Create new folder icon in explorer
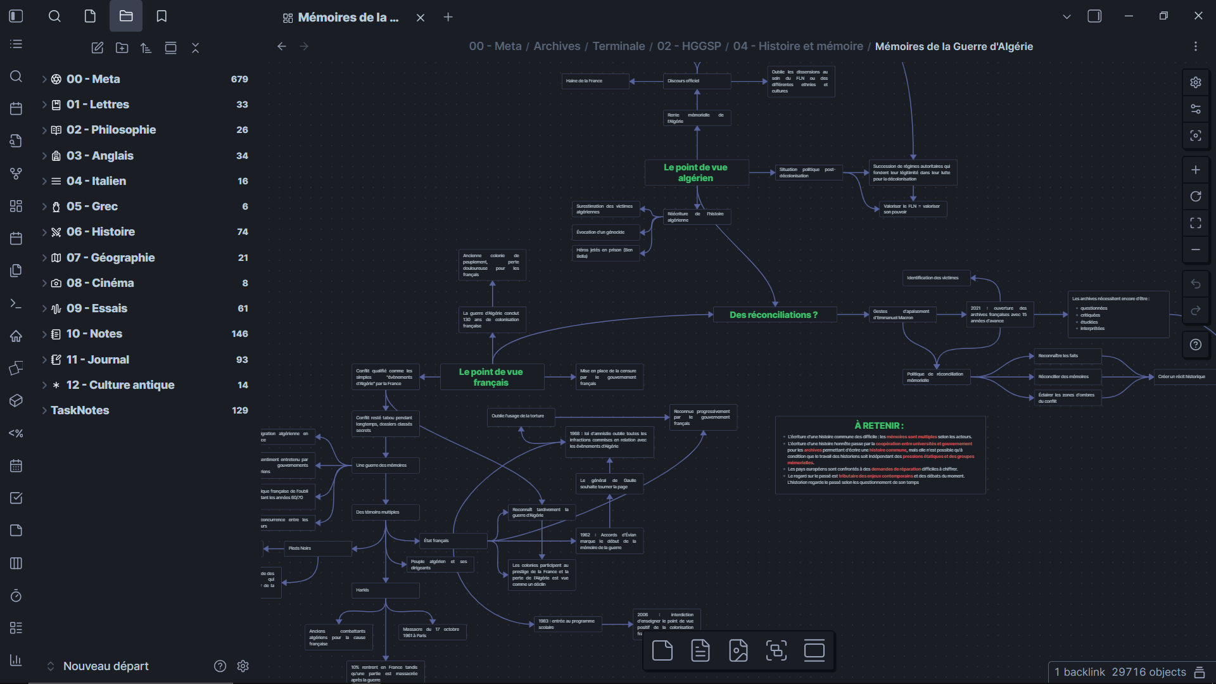Screen dimensions: 1216x684 122,47
